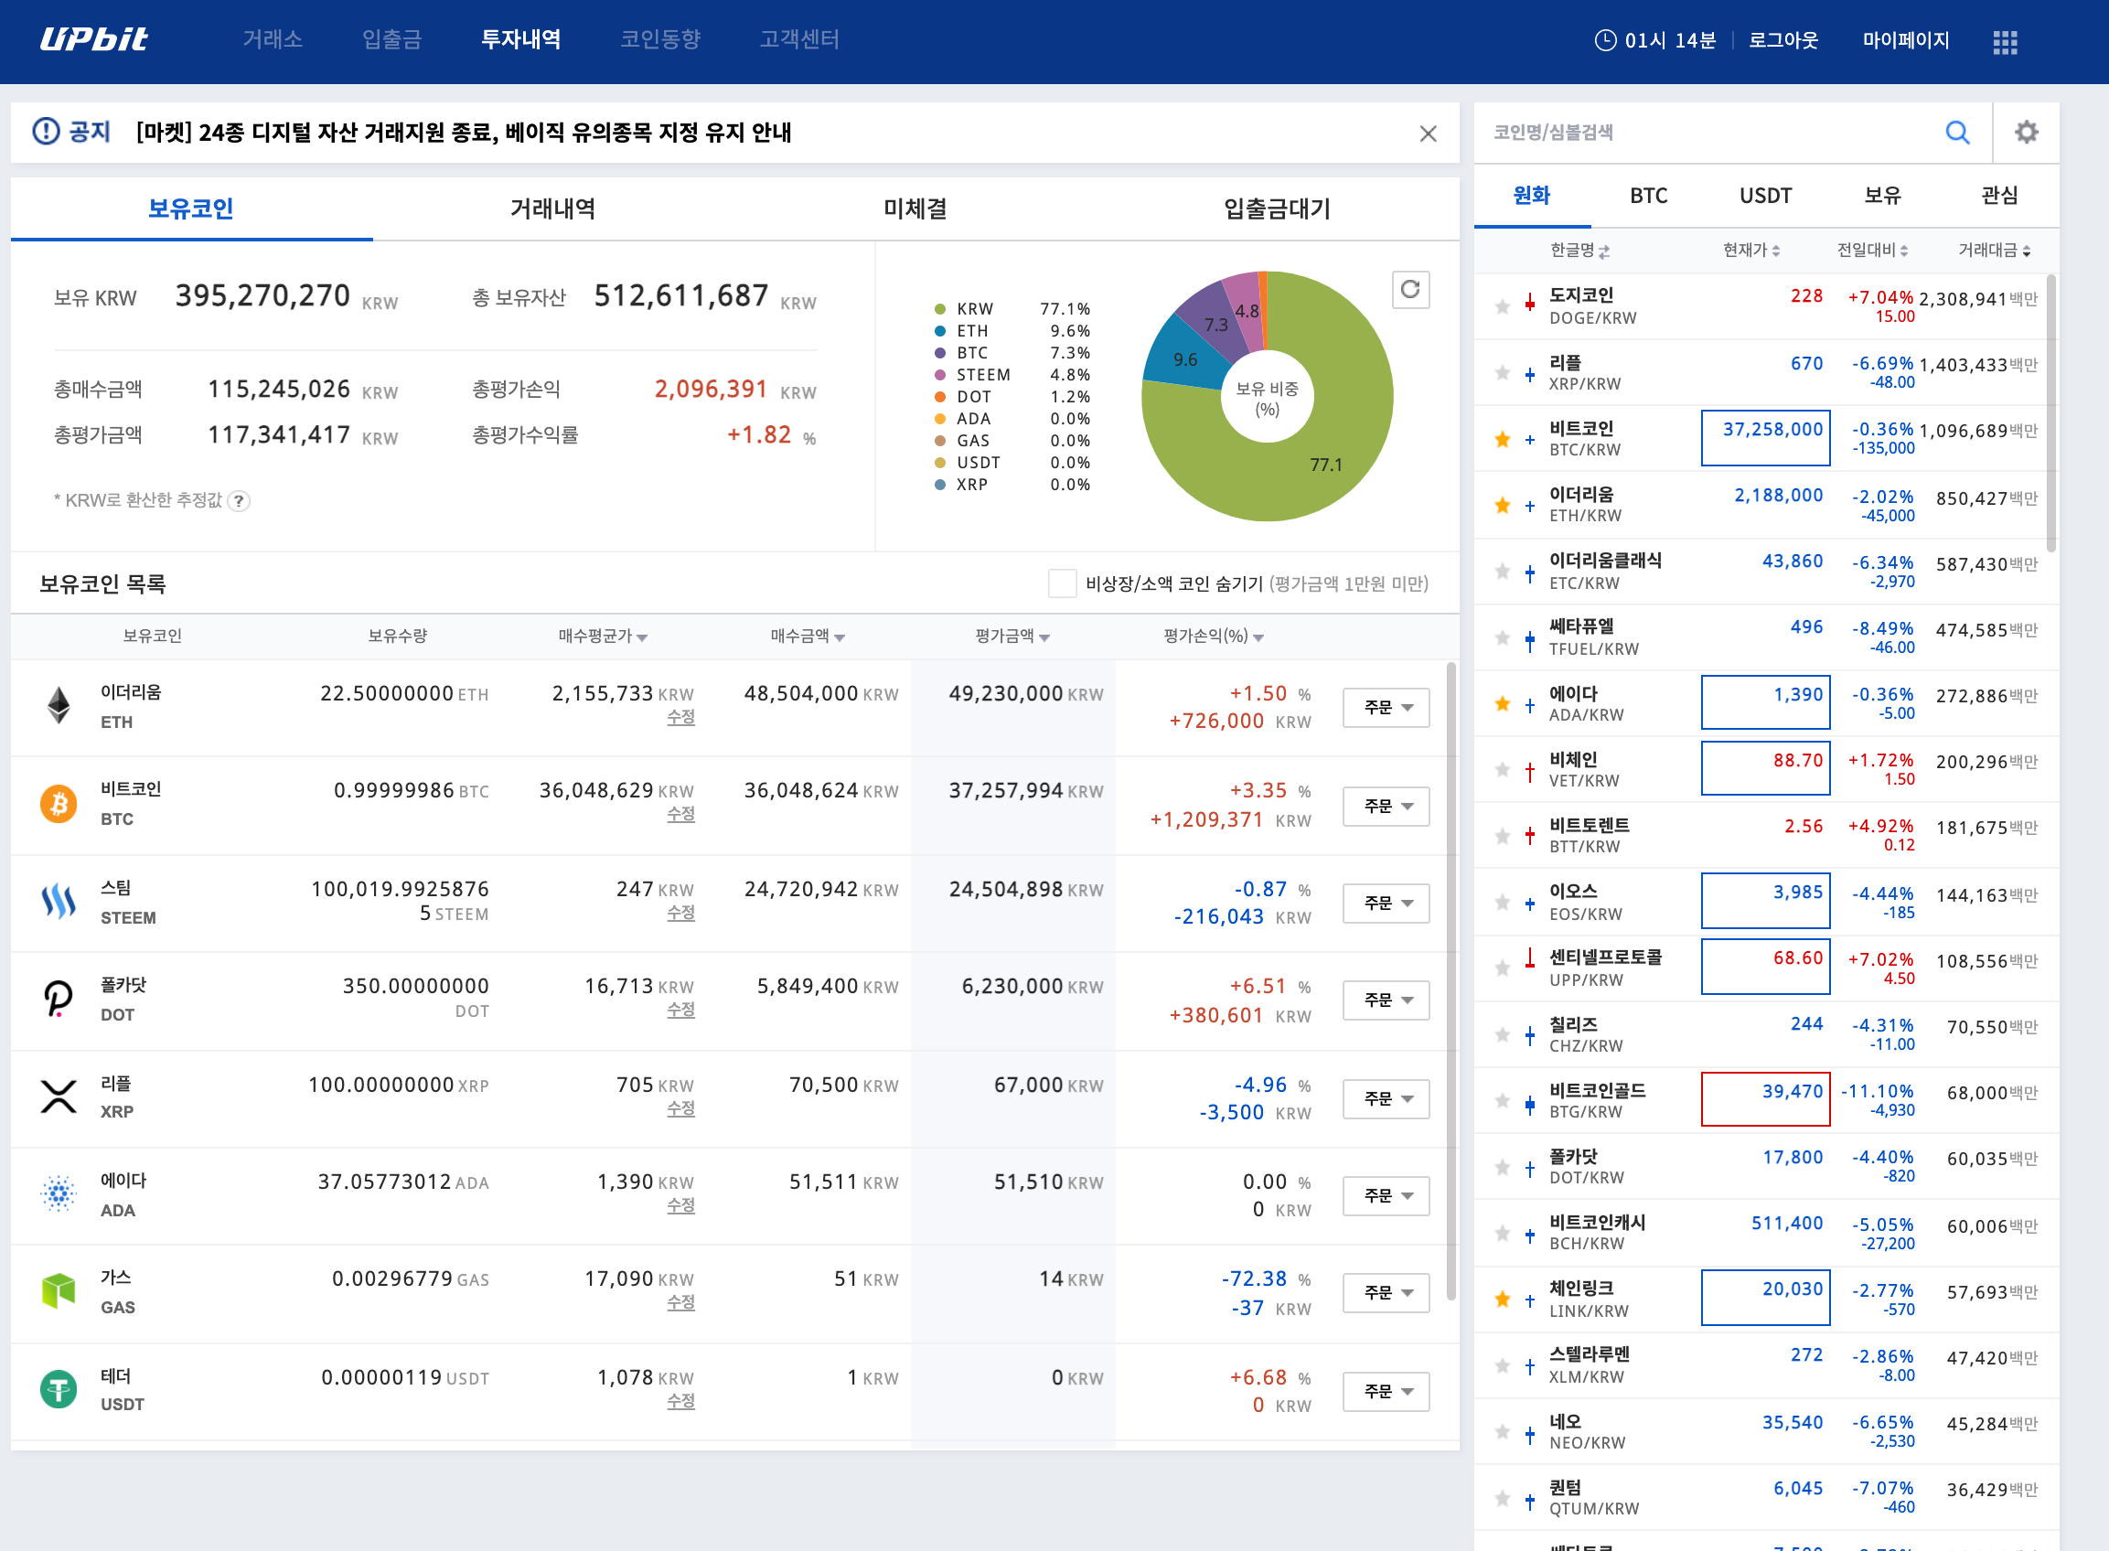Click the Ethereum coin icon in holdings
The height and width of the screenshot is (1551, 2109).
click(x=59, y=706)
